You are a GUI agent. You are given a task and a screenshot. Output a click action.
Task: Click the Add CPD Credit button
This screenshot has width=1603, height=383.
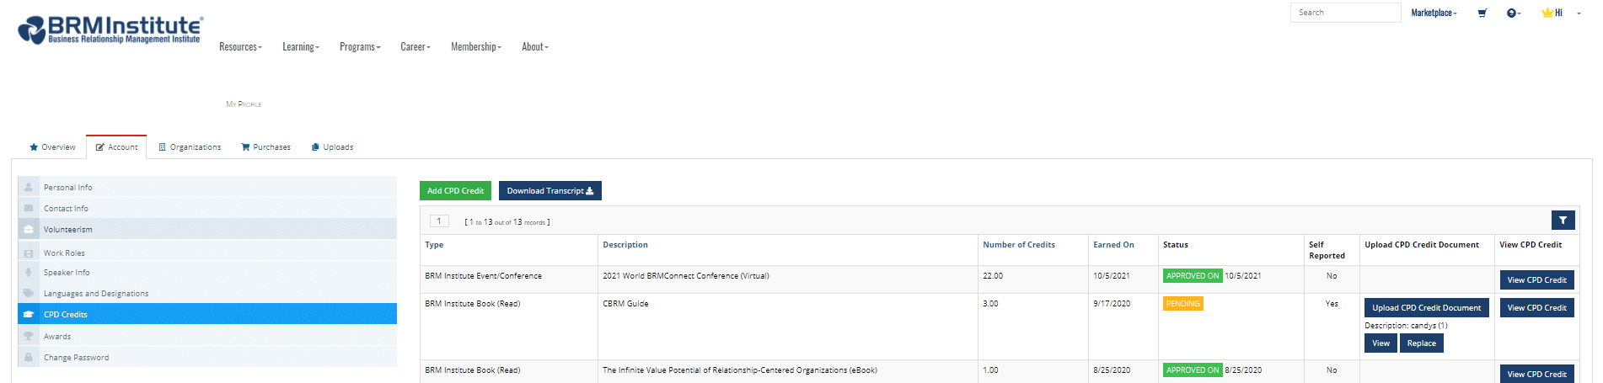pyautogui.click(x=455, y=191)
